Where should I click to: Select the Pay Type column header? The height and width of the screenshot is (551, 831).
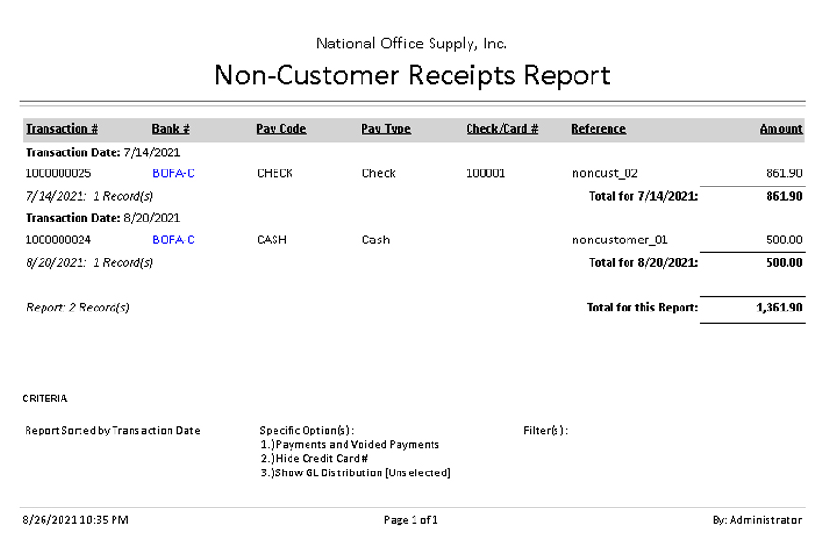385,129
